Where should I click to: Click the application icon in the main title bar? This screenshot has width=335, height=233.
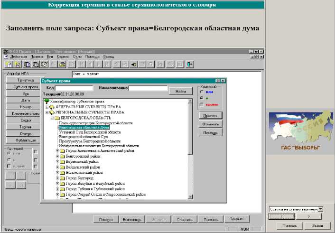point(6,52)
